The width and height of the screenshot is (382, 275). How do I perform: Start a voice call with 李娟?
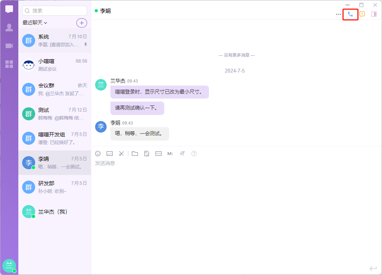coord(350,14)
